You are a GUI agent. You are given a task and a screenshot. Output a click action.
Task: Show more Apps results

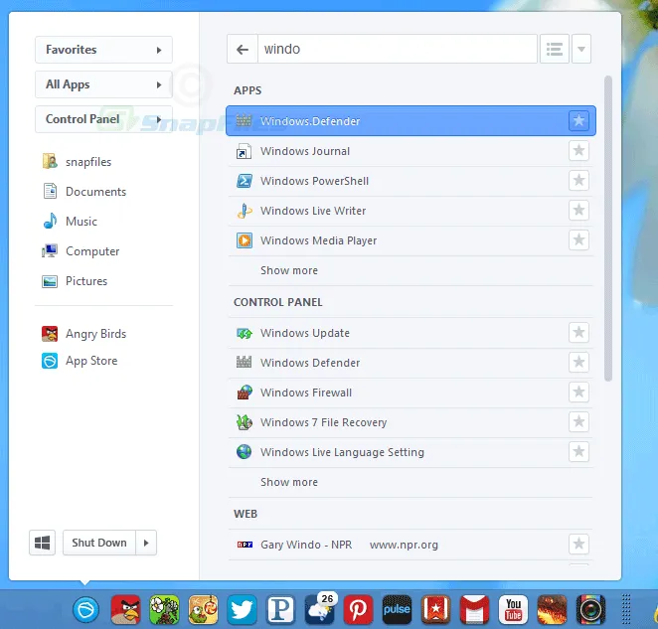pos(288,270)
